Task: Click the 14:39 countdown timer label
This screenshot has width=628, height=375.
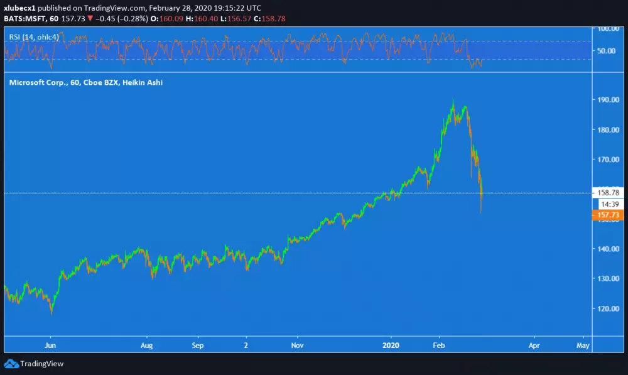Action: (607, 204)
